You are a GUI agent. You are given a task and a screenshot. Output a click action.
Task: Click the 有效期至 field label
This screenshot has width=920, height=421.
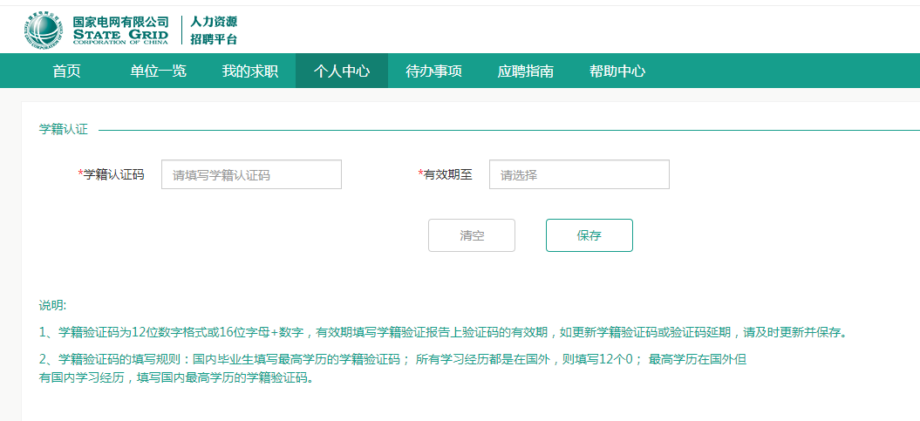pyautogui.click(x=447, y=174)
